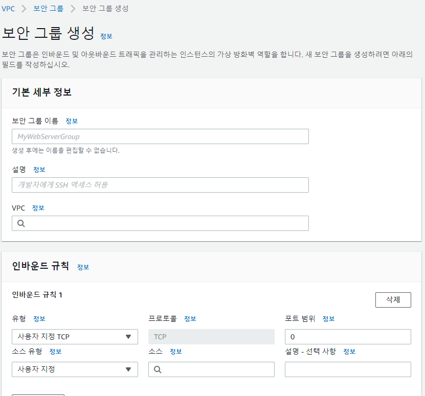Image resolution: width=425 pixels, height=396 pixels.
Task: Open 정보 link beside 설명 in basic details
Action: (x=39, y=170)
